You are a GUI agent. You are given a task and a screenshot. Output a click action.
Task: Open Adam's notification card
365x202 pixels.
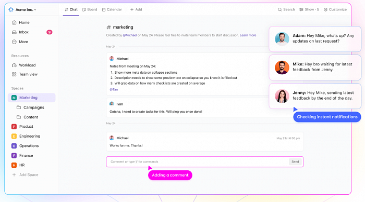click(x=315, y=39)
